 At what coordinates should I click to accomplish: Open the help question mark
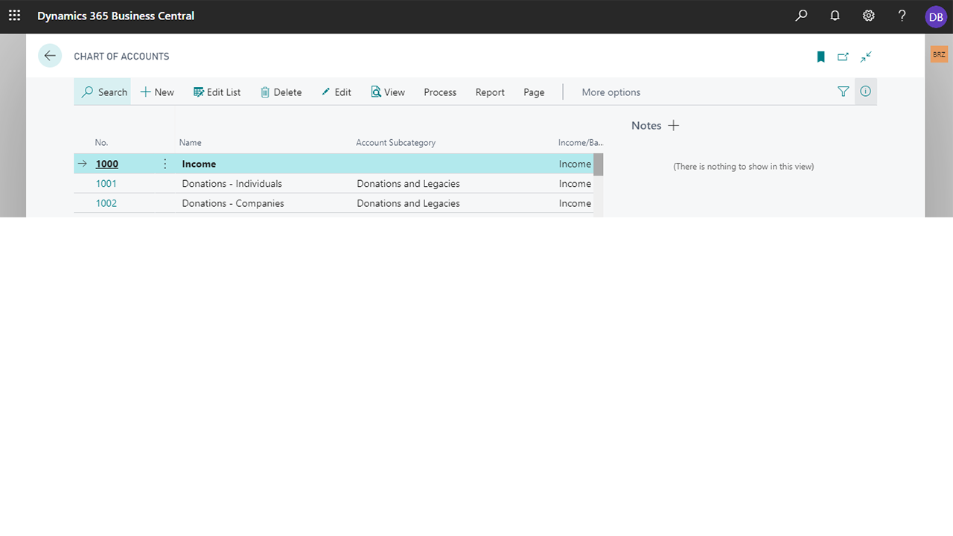902,16
